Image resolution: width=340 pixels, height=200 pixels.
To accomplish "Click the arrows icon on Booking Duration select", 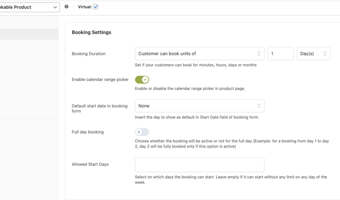I will [x=259, y=54].
